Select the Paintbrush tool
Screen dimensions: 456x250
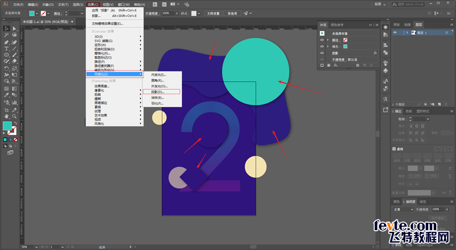[x=14, y=55]
